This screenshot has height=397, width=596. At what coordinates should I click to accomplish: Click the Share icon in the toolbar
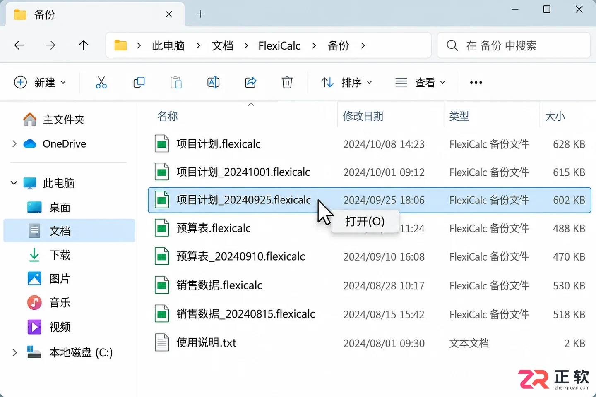250,82
